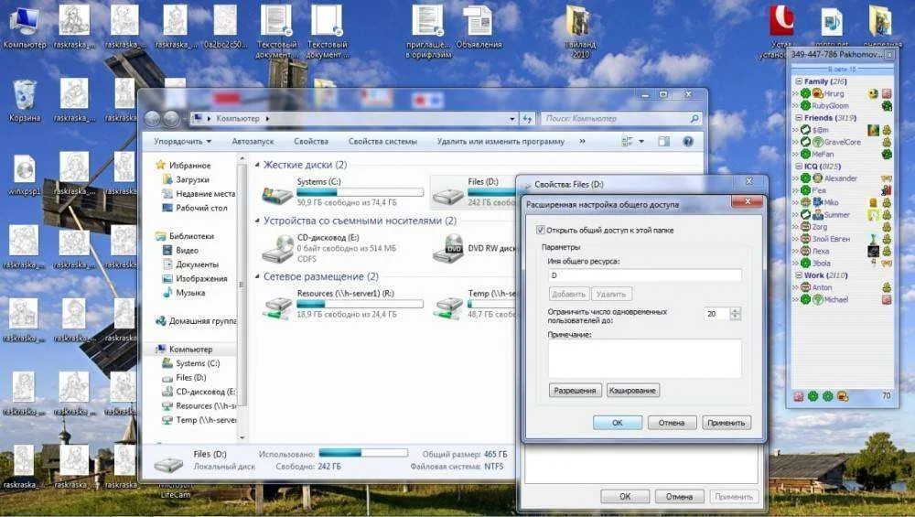Select Alexander contact in ICQ list

(x=841, y=178)
